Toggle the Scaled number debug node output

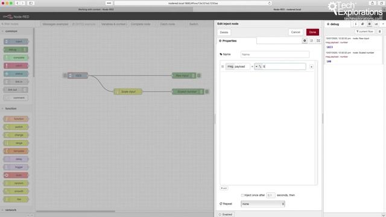207,92
